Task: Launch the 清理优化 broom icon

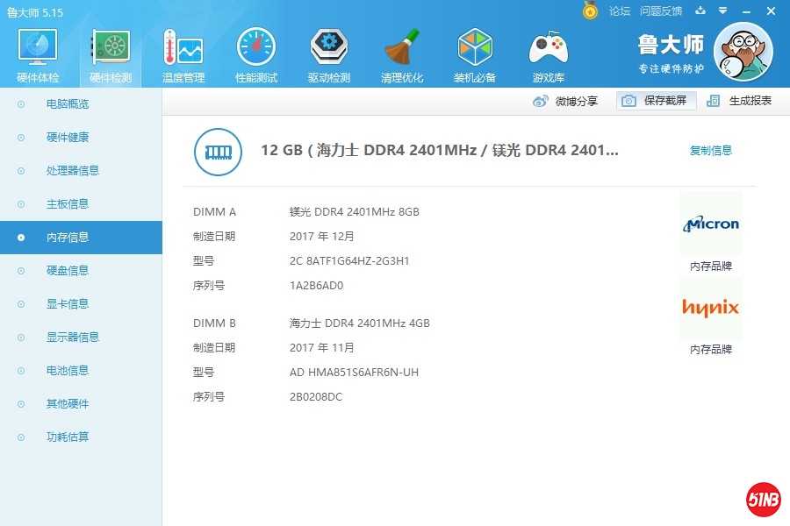Action: [x=402, y=49]
